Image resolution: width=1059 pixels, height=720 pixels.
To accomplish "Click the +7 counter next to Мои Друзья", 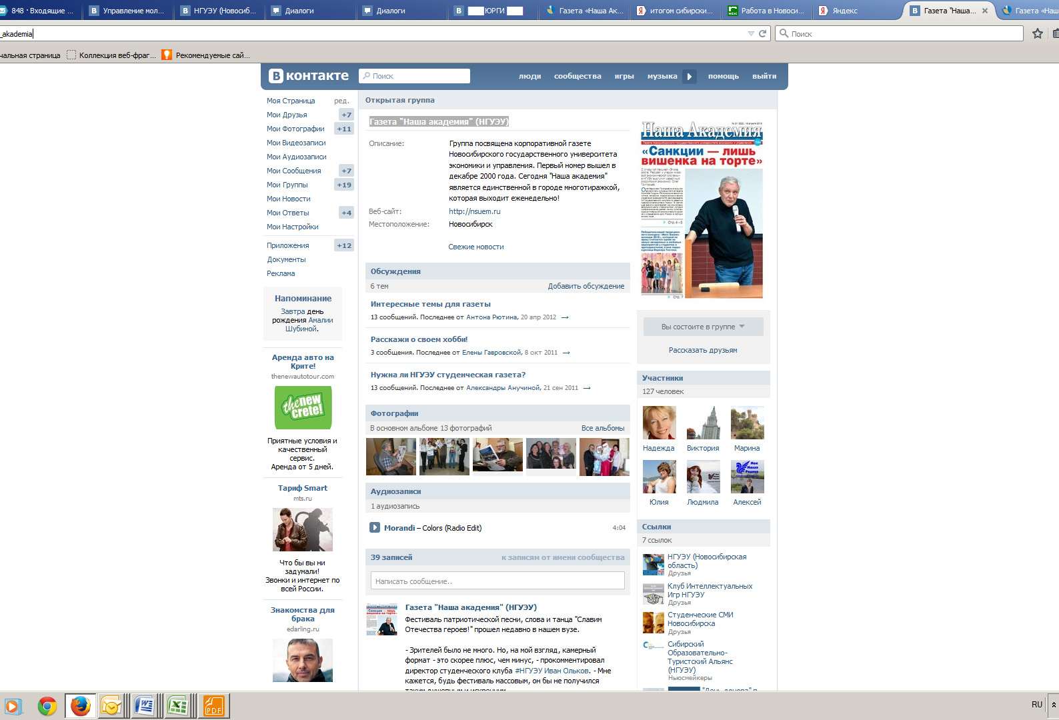I will 346,115.
